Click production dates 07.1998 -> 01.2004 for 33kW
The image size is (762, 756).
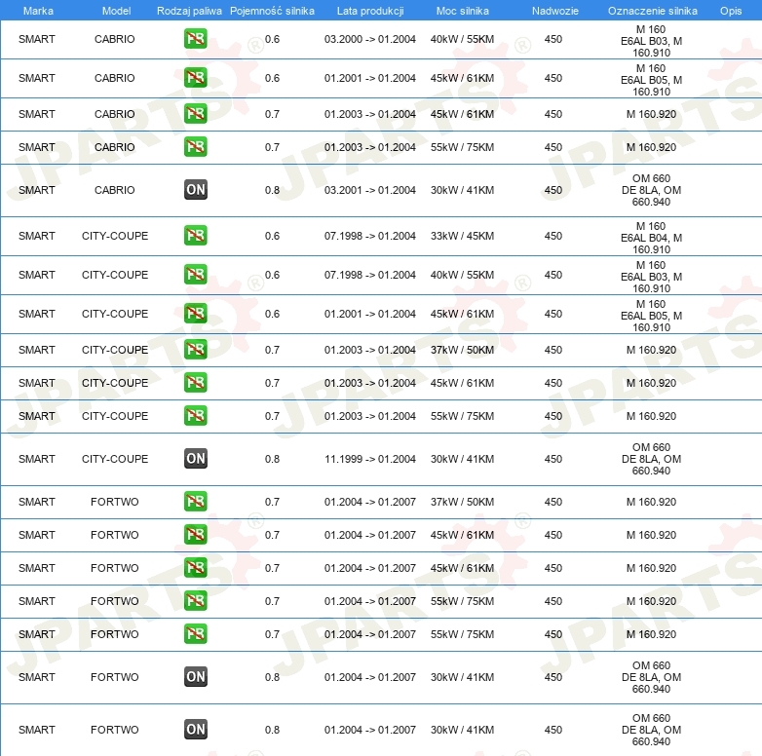tap(370, 236)
